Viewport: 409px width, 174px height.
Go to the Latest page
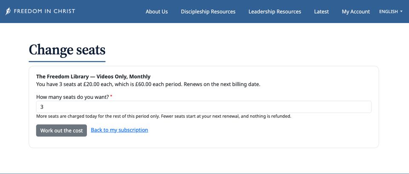pos(321,12)
